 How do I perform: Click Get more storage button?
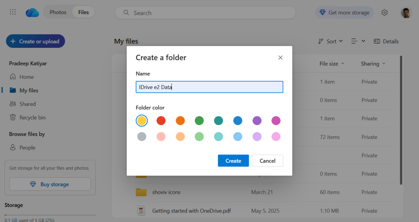(x=345, y=13)
